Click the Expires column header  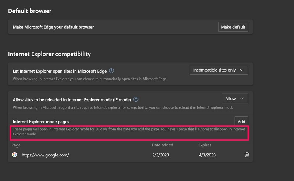(x=205, y=145)
